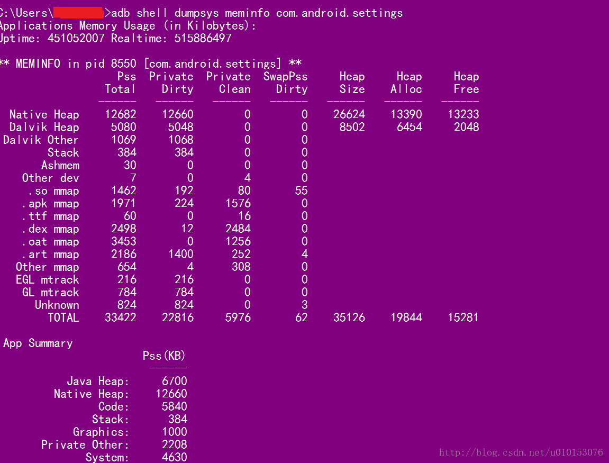Click the Native Heap row label in table
Screen dimensions: 609x463
pos(44,115)
